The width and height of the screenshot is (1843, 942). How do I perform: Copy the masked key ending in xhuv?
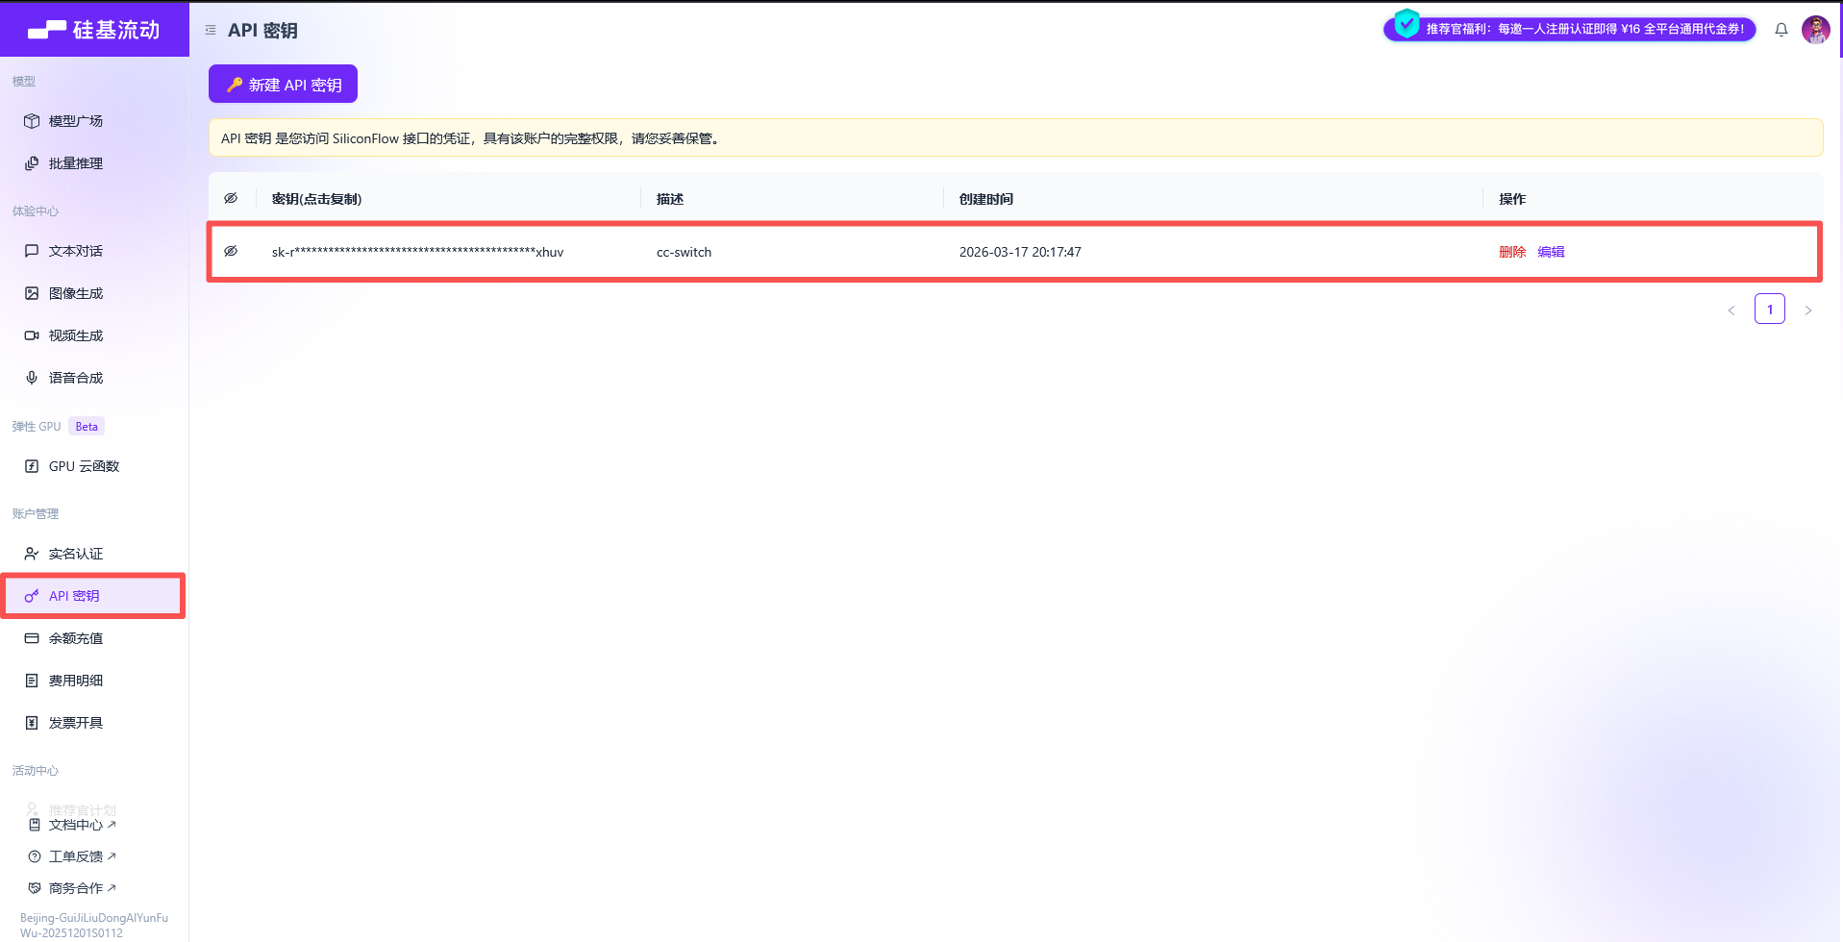click(417, 252)
